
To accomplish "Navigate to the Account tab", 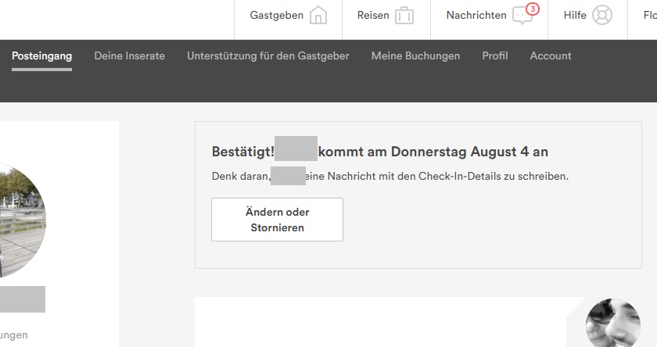I will (551, 56).
